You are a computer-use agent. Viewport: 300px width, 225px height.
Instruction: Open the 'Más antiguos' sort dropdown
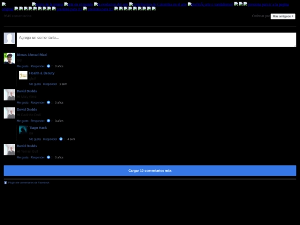tap(283, 16)
